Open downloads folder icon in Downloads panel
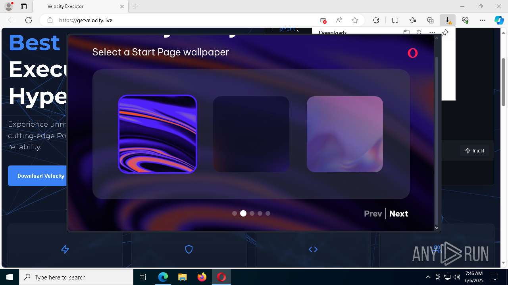 [406, 32]
